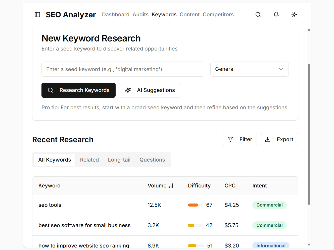Click magnifier icon in Research Keywords button
The height and width of the screenshot is (250, 334).
pyautogui.click(x=51, y=90)
